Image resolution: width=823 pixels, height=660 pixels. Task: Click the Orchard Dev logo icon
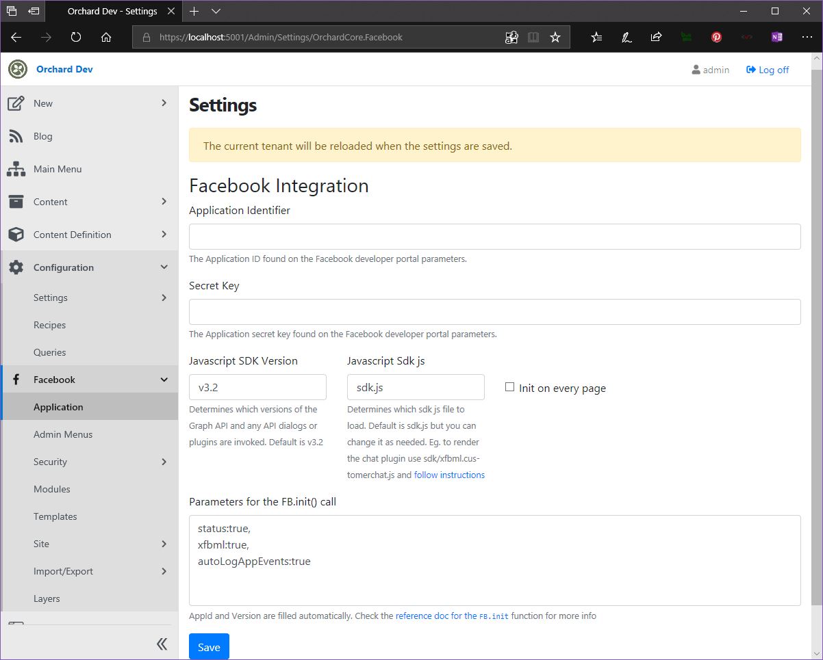[x=18, y=69]
